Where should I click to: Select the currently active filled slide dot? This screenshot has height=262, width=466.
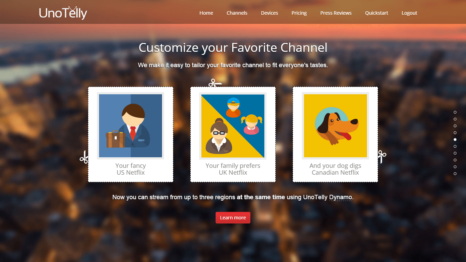[x=455, y=140]
